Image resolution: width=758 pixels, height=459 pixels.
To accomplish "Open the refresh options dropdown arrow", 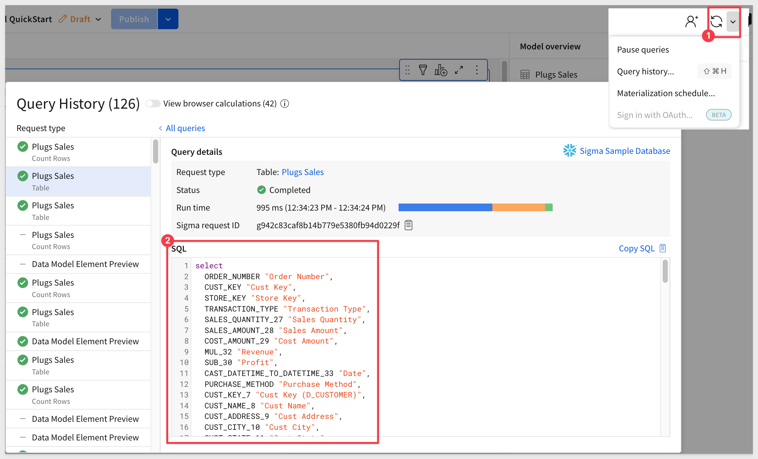I will [x=733, y=22].
